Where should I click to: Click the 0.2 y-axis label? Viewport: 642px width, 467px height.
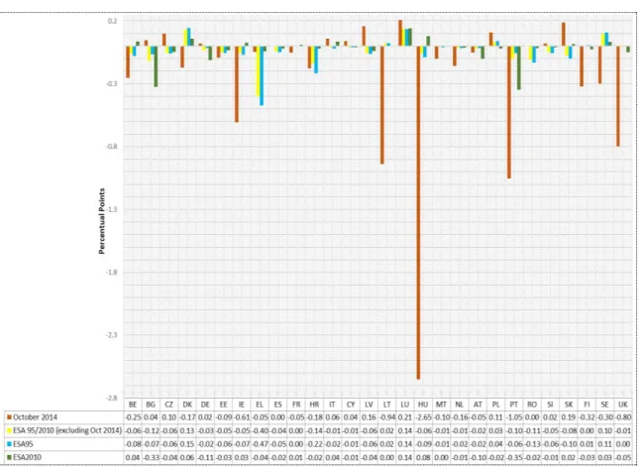[113, 21]
